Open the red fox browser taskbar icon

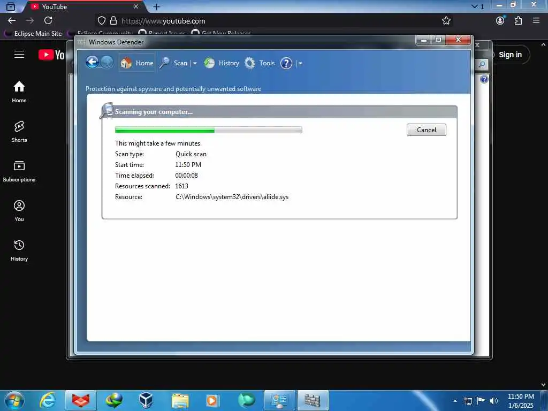(x=81, y=400)
